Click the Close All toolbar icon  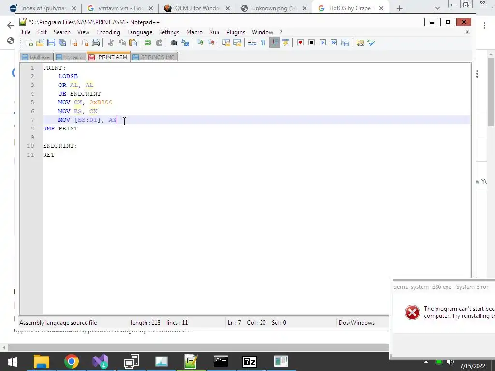[x=85, y=43]
